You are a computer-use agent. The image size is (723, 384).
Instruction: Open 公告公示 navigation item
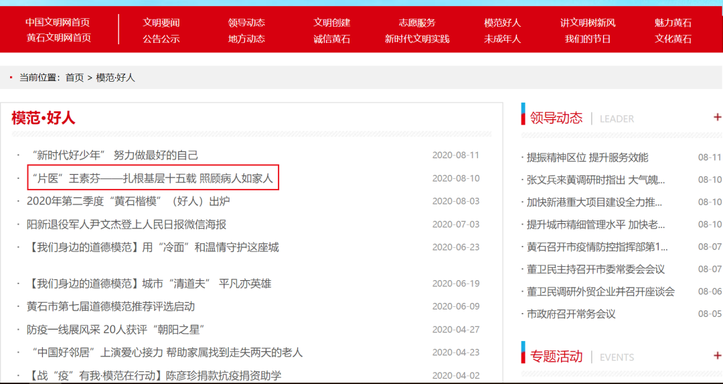pyautogui.click(x=161, y=39)
